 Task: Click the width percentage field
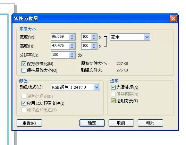[86, 37]
